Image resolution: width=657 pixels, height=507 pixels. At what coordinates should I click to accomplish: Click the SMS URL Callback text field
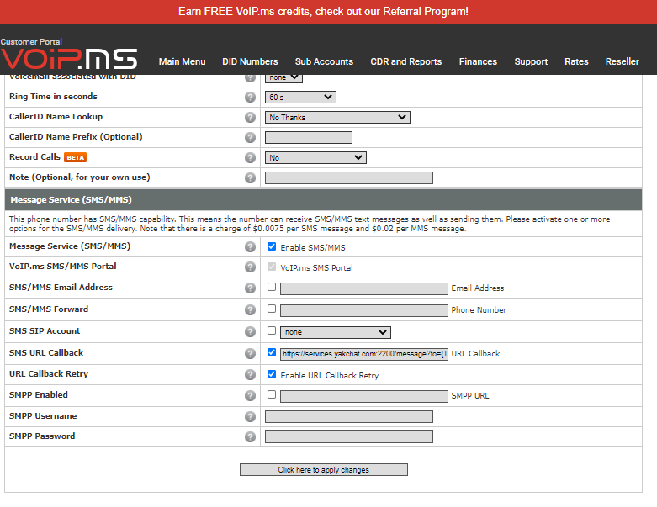coord(363,354)
